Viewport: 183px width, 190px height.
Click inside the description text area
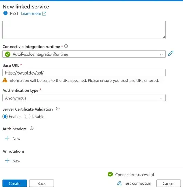[x=84, y=30]
